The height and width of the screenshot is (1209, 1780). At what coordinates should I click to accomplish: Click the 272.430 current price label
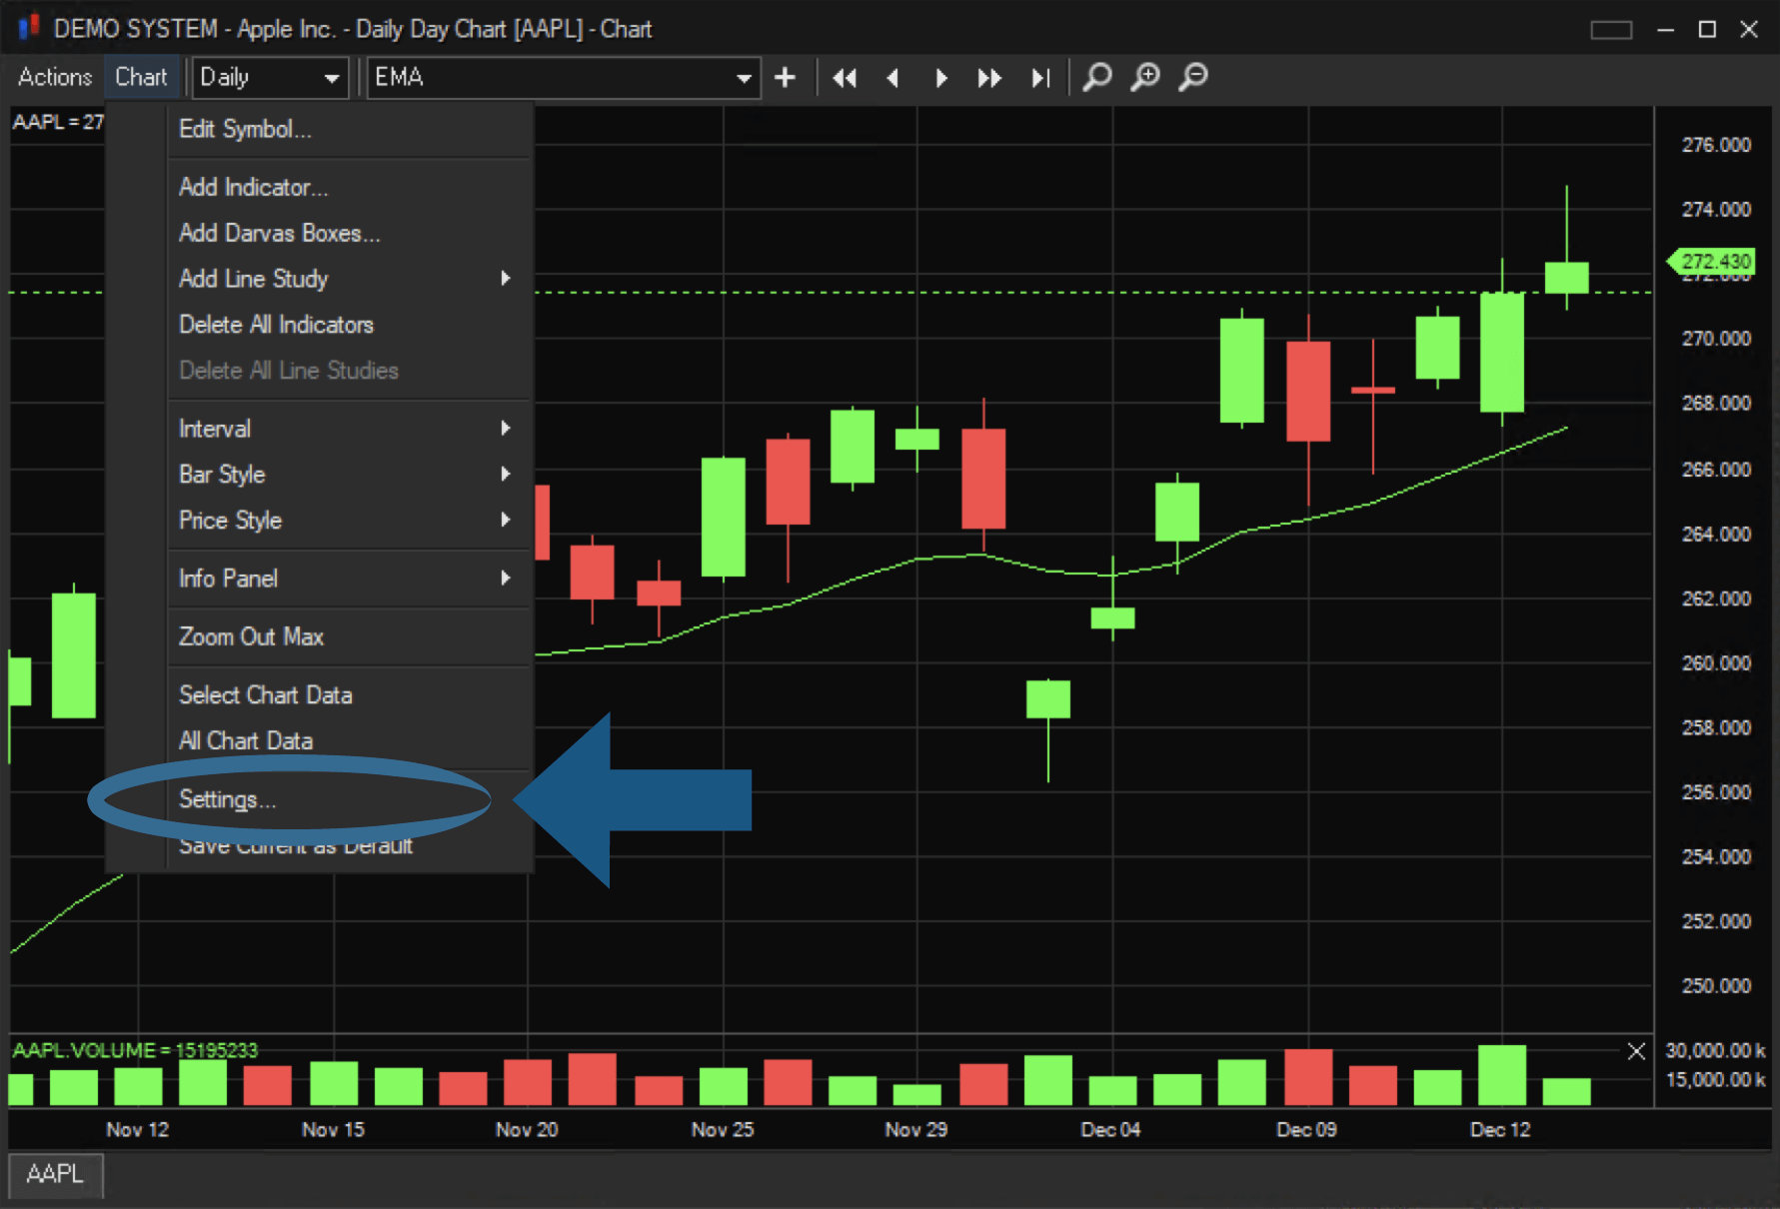tap(1715, 262)
